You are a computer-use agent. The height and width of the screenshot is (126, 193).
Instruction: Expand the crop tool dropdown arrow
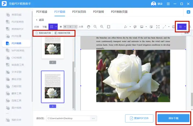(x=185, y=27)
